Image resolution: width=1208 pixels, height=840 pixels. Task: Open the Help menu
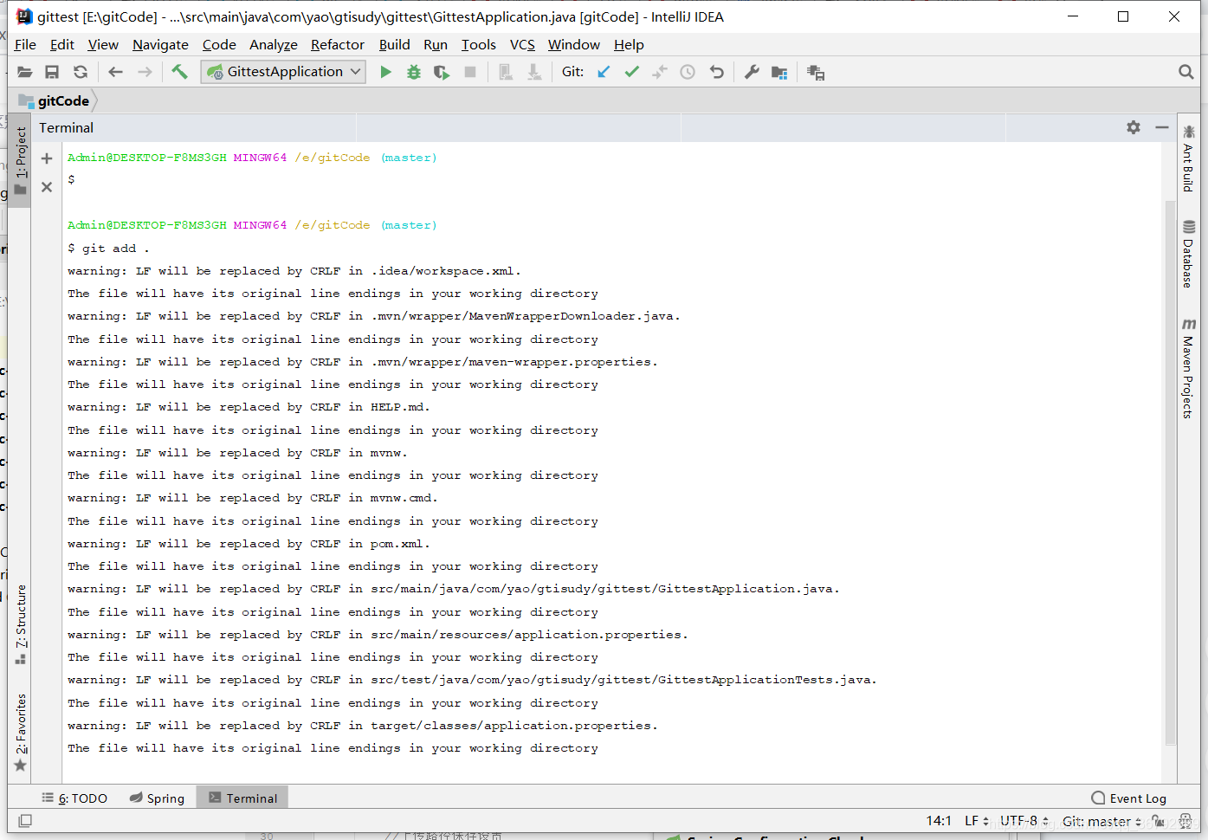pos(629,45)
